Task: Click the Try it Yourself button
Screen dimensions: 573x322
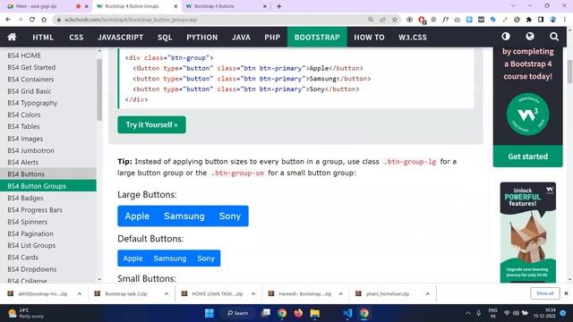Action: [x=151, y=125]
